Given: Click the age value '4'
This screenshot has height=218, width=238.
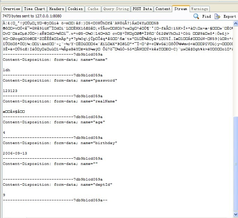Looking at the screenshot, I should (4, 133).
